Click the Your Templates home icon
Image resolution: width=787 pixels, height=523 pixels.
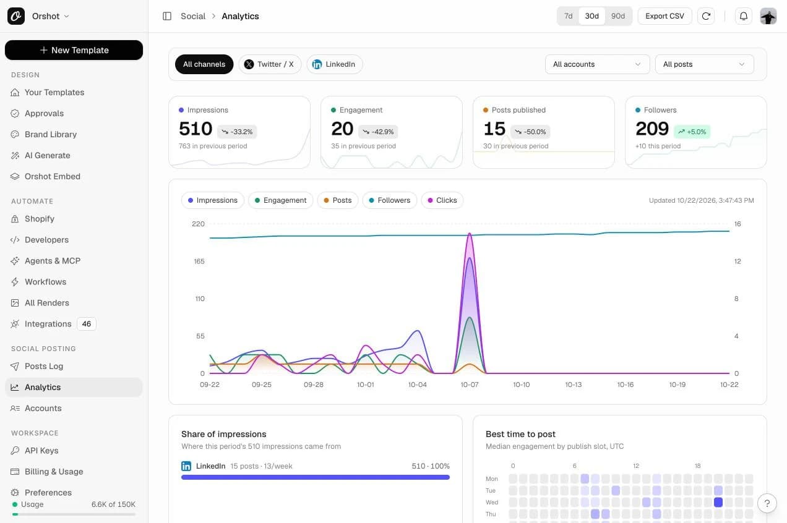pos(15,92)
